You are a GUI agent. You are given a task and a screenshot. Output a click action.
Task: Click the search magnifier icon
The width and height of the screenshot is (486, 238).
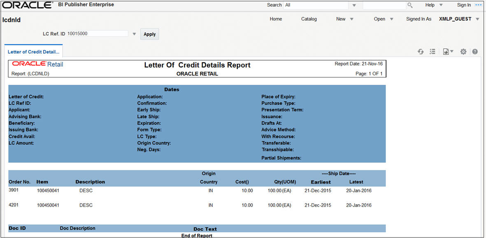(x=410, y=5)
